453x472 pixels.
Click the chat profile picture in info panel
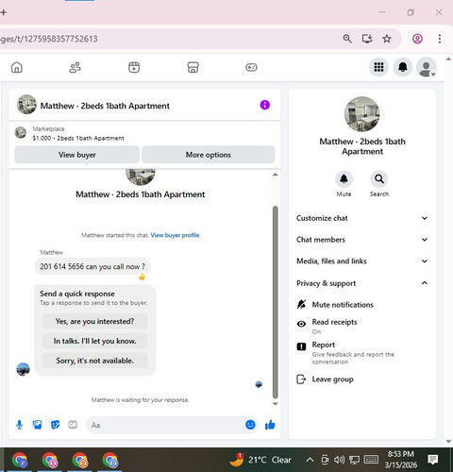[x=362, y=114]
